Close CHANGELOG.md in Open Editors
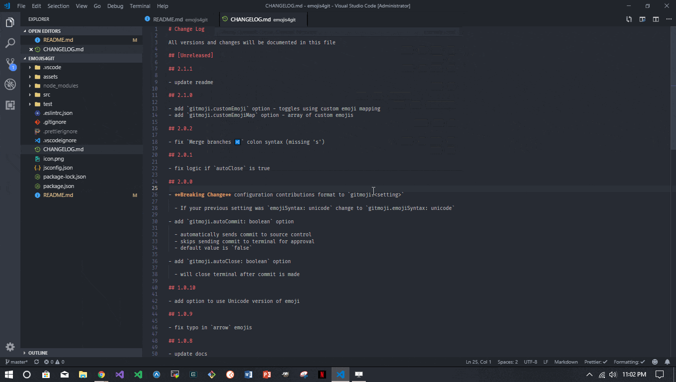 coord(31,49)
